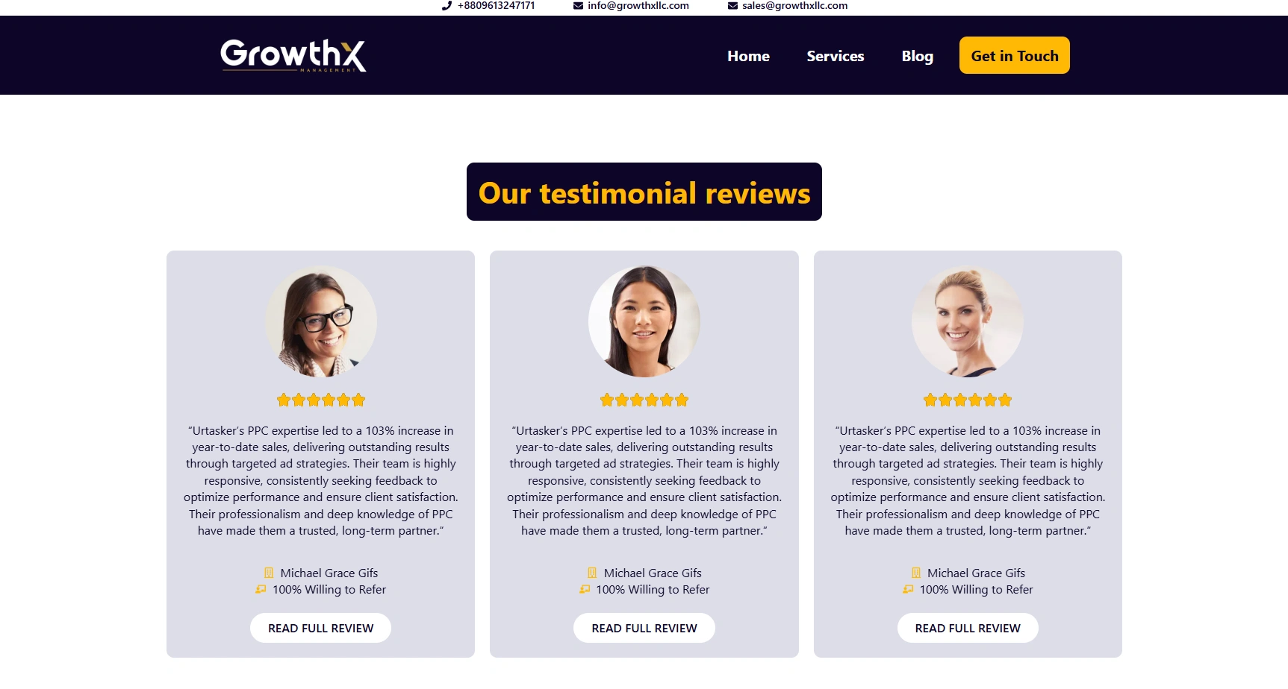Viewport: 1288px width, 689px height.
Task: Click the phone icon in top bar
Action: point(447,6)
